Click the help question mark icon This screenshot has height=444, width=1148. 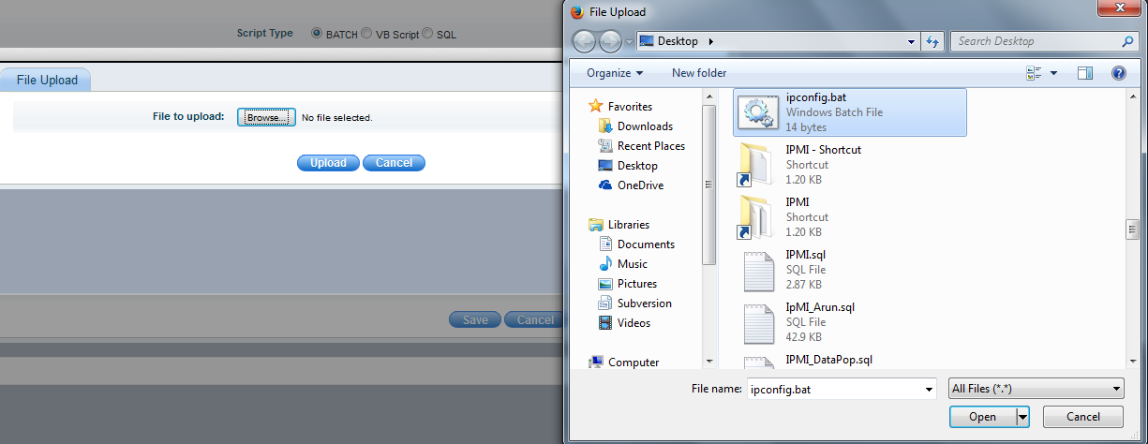click(1118, 73)
